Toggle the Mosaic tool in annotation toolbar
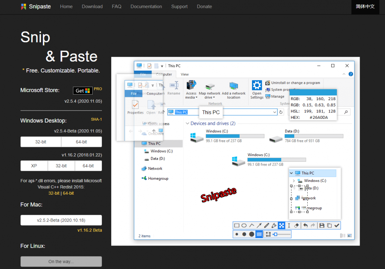 [282, 226]
